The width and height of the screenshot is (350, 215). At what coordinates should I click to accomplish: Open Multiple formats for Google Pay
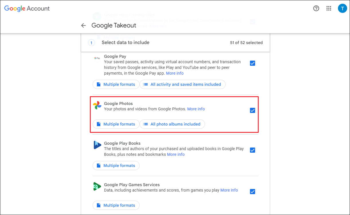click(x=116, y=84)
